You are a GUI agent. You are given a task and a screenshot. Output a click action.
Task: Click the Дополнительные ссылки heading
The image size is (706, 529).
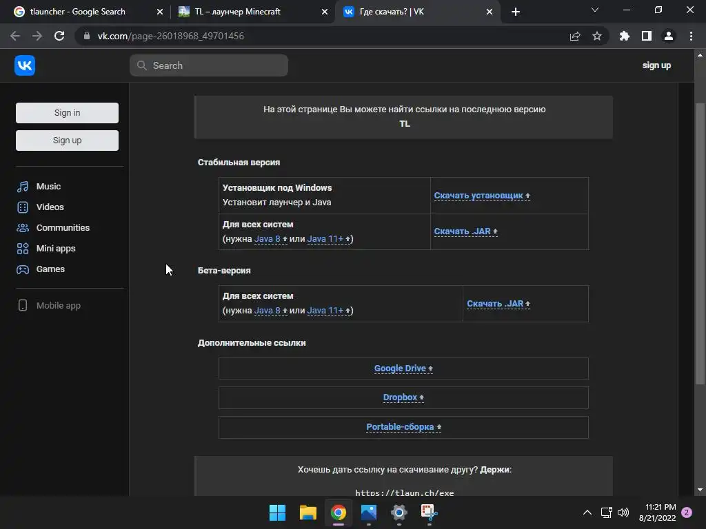(252, 343)
